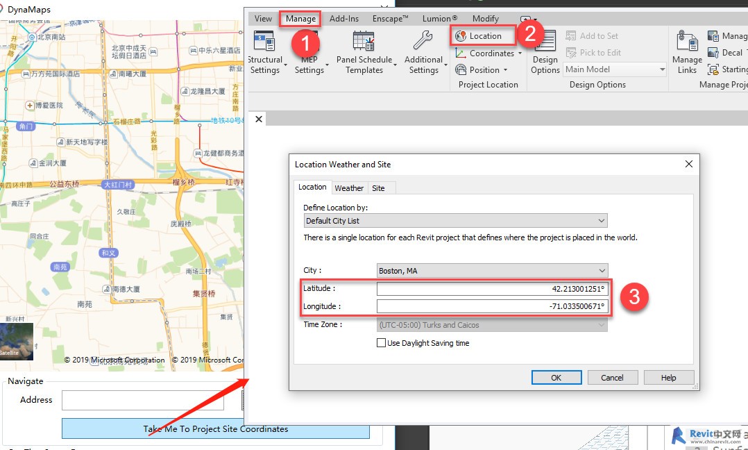
Task: Expand the Structural Settings dropdown arrow
Action: [x=285, y=65]
